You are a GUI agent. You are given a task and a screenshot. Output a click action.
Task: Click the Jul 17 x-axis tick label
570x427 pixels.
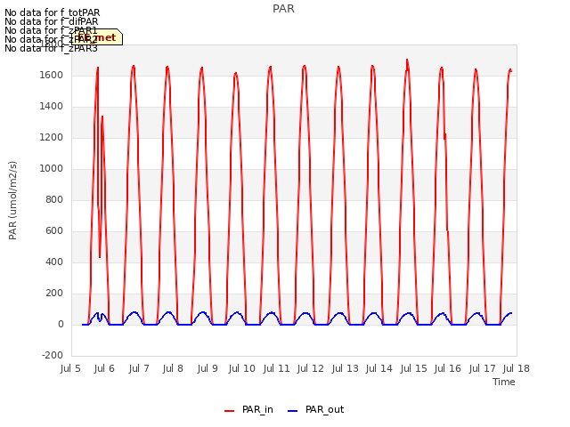coord(483,369)
